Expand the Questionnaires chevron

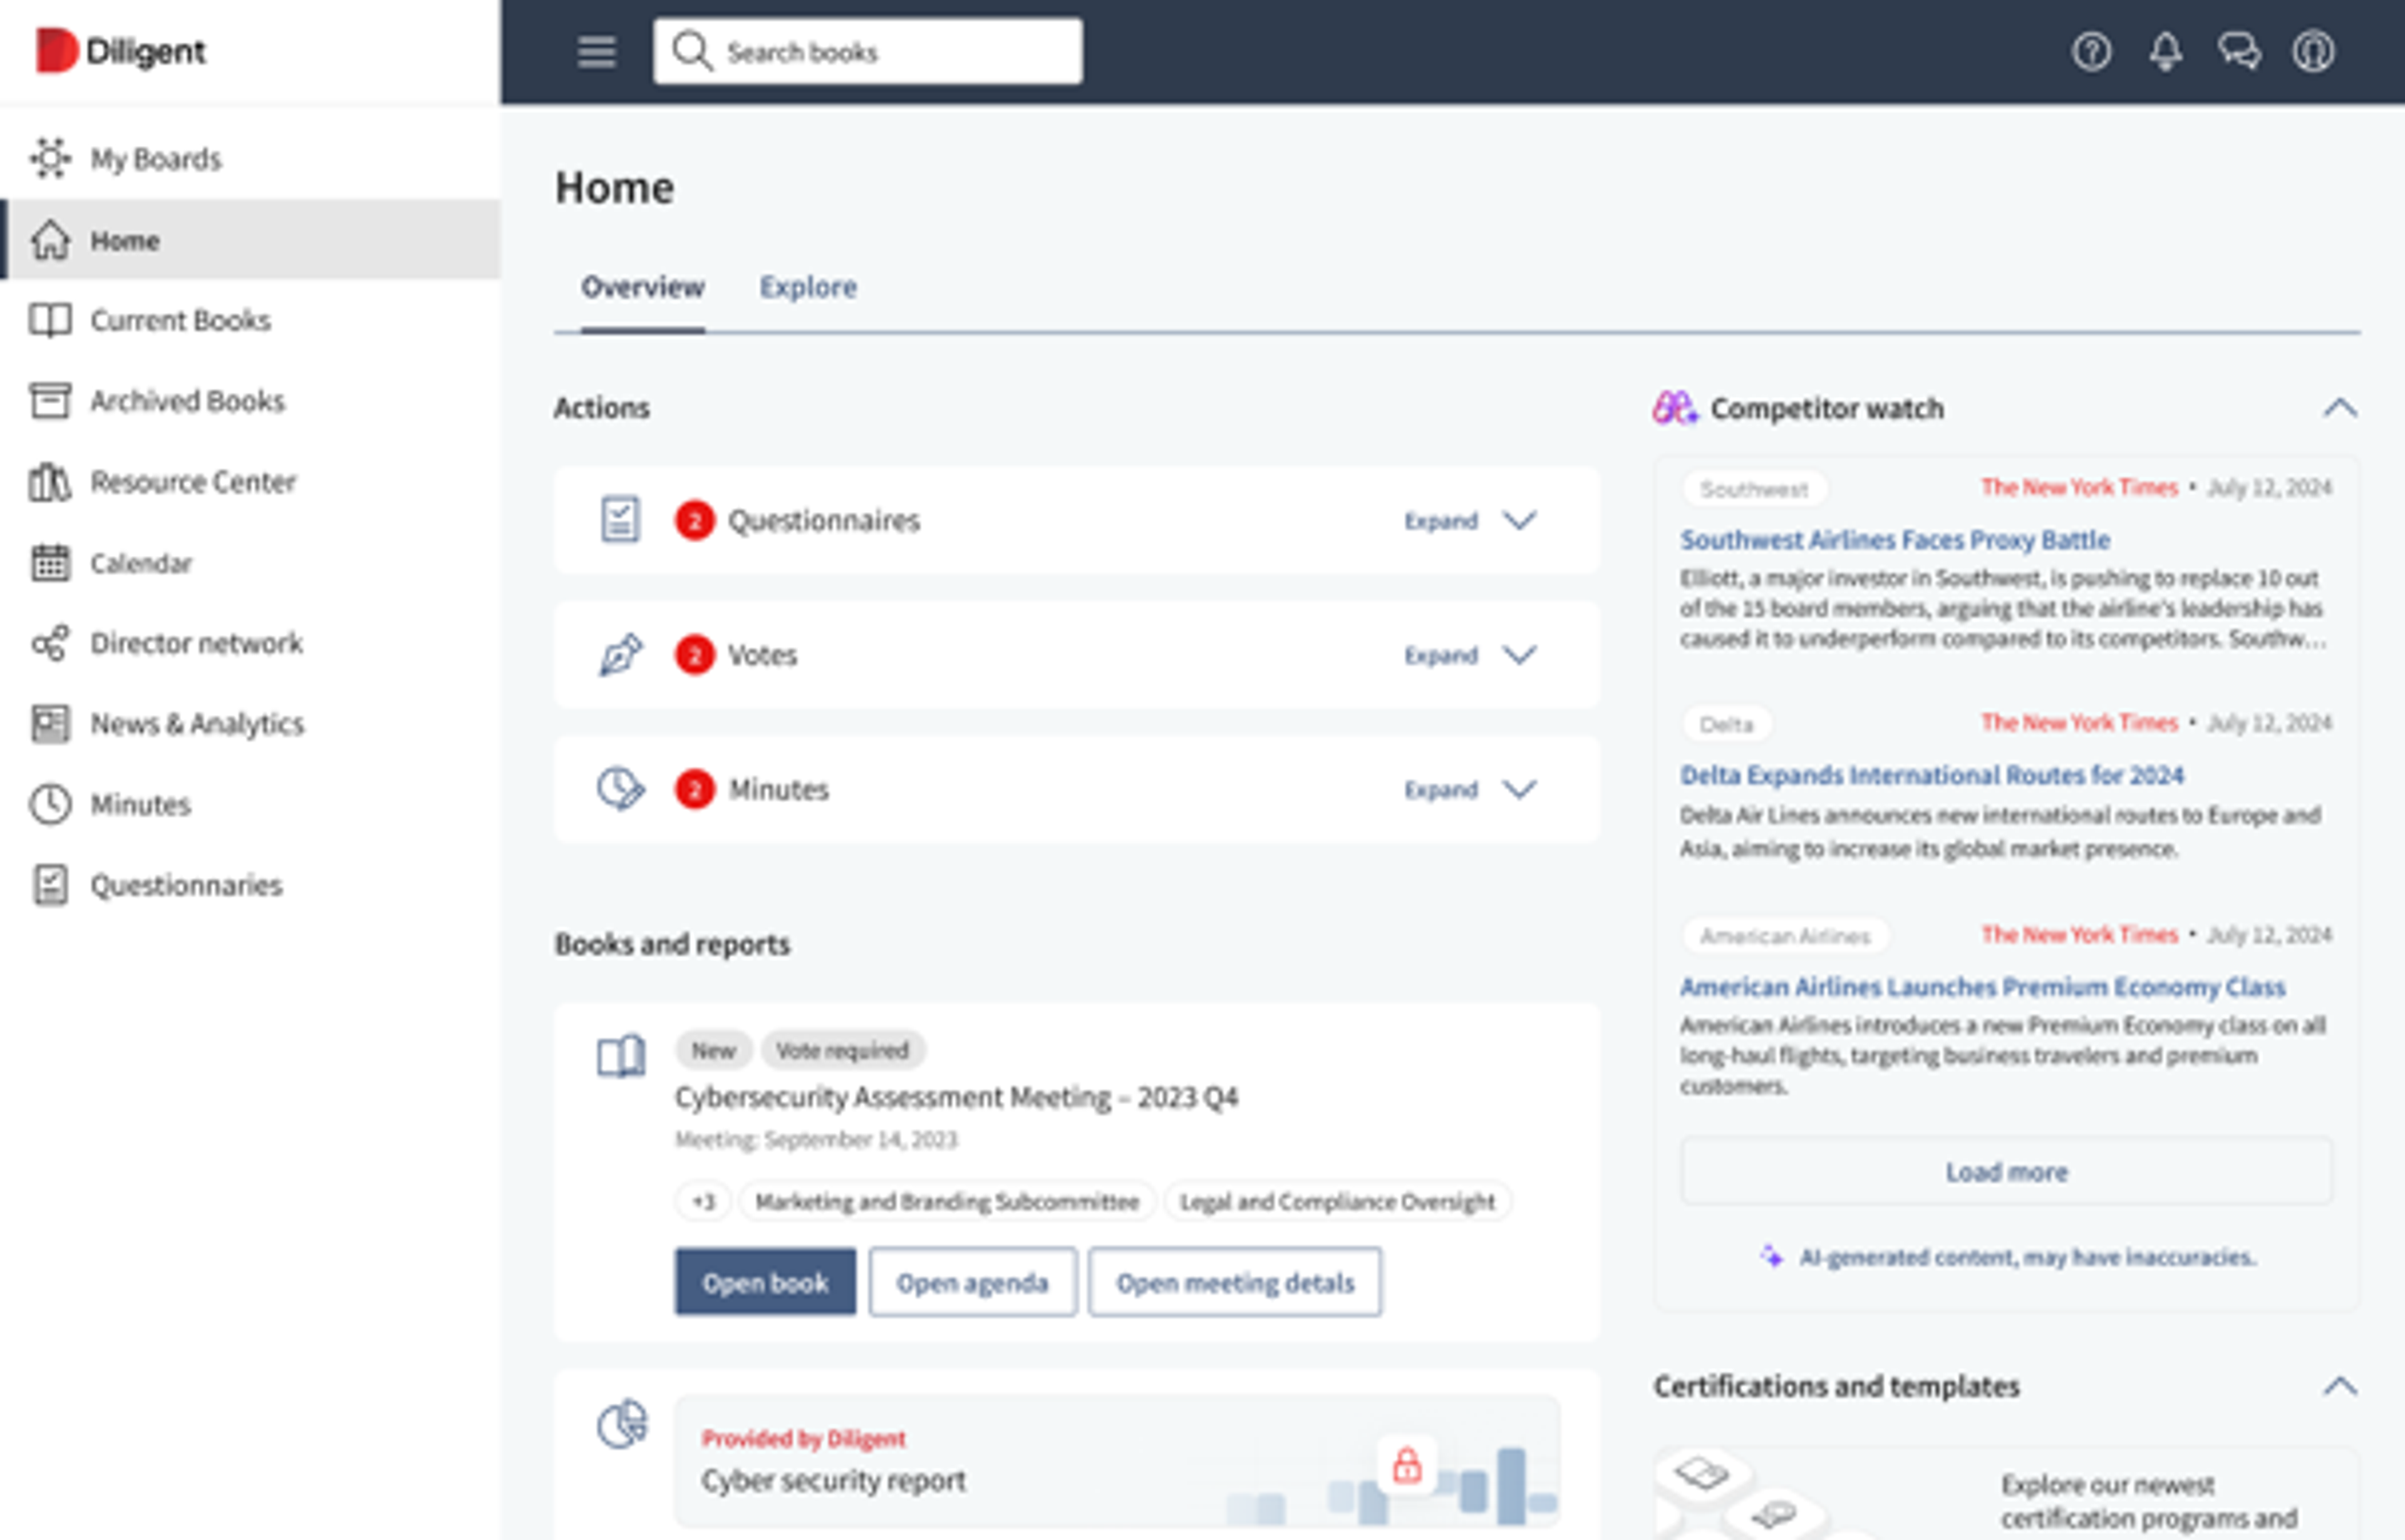point(1519,520)
